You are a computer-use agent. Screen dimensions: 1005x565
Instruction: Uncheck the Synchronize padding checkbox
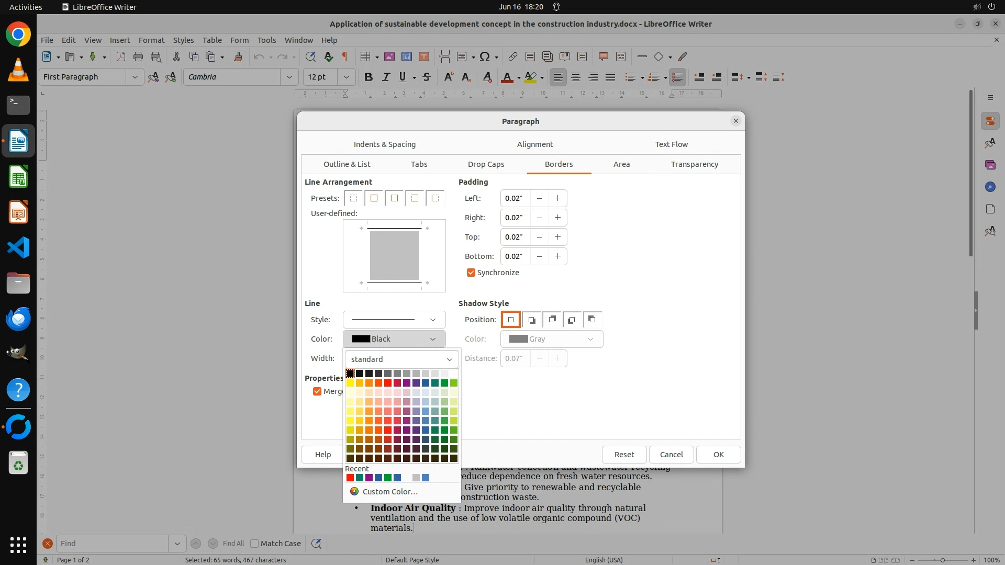(x=471, y=273)
